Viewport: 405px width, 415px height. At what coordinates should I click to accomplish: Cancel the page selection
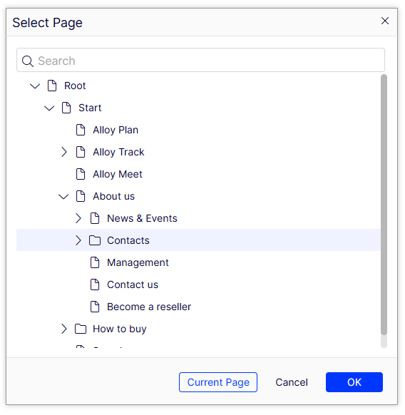pos(292,382)
